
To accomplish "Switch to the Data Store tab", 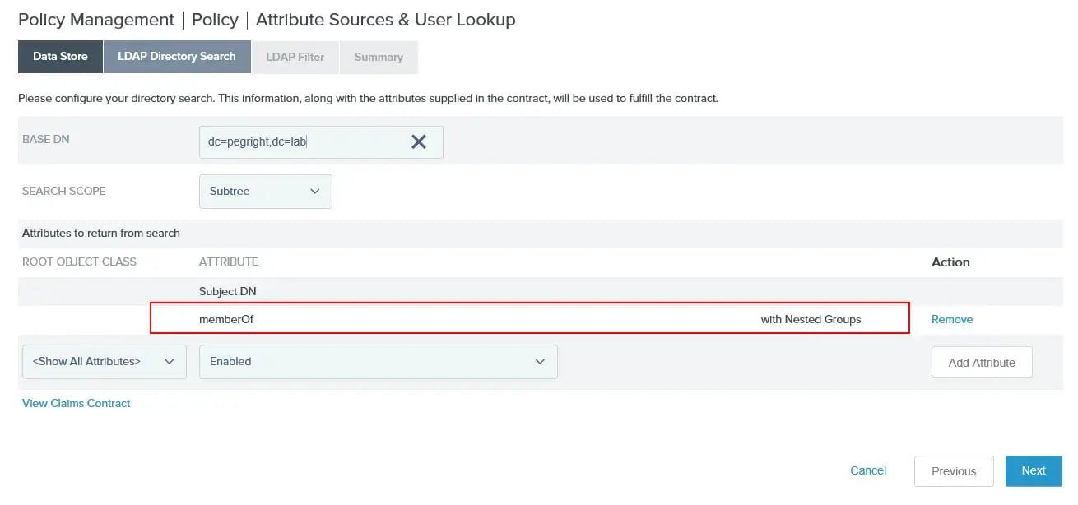I will [x=59, y=56].
